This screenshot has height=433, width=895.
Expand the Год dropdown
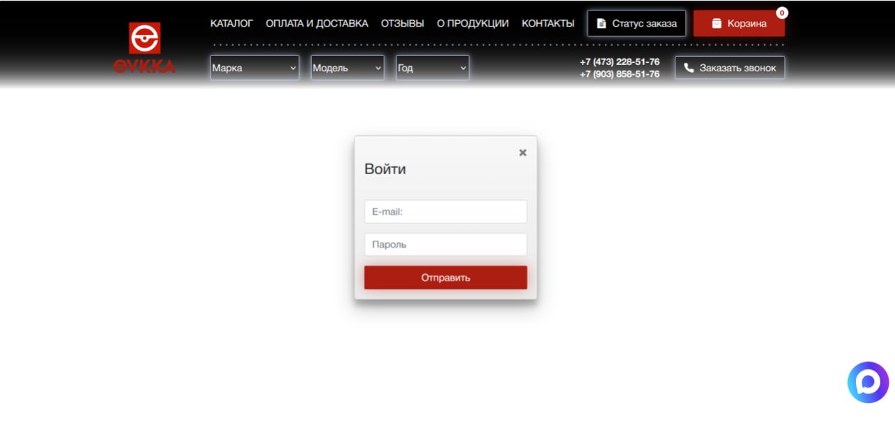click(x=433, y=68)
